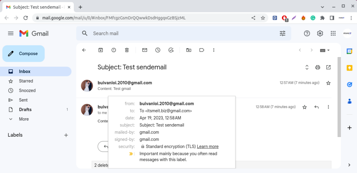Snooze this conversation
Image resolution: width=357 pixels, height=173 pixels.
[x=158, y=50]
